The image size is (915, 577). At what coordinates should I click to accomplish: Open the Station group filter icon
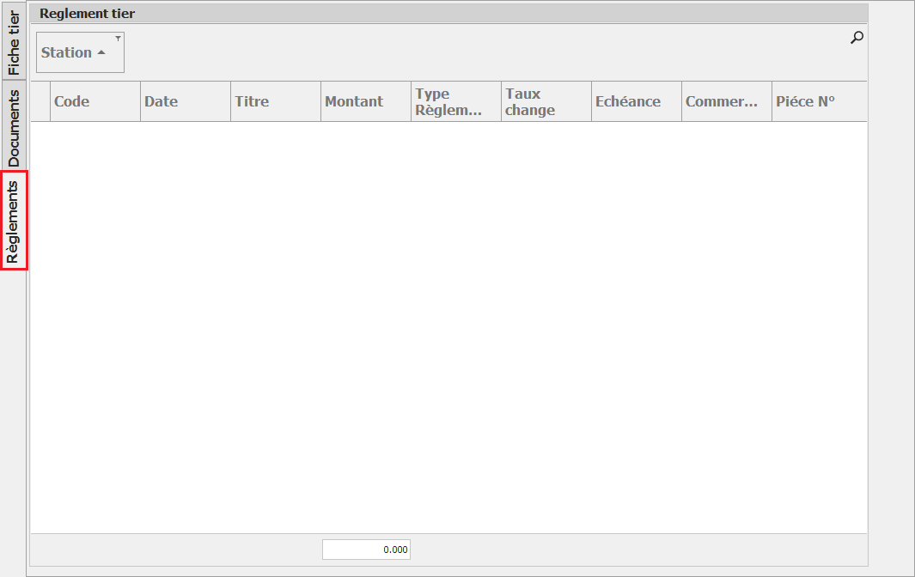point(118,39)
